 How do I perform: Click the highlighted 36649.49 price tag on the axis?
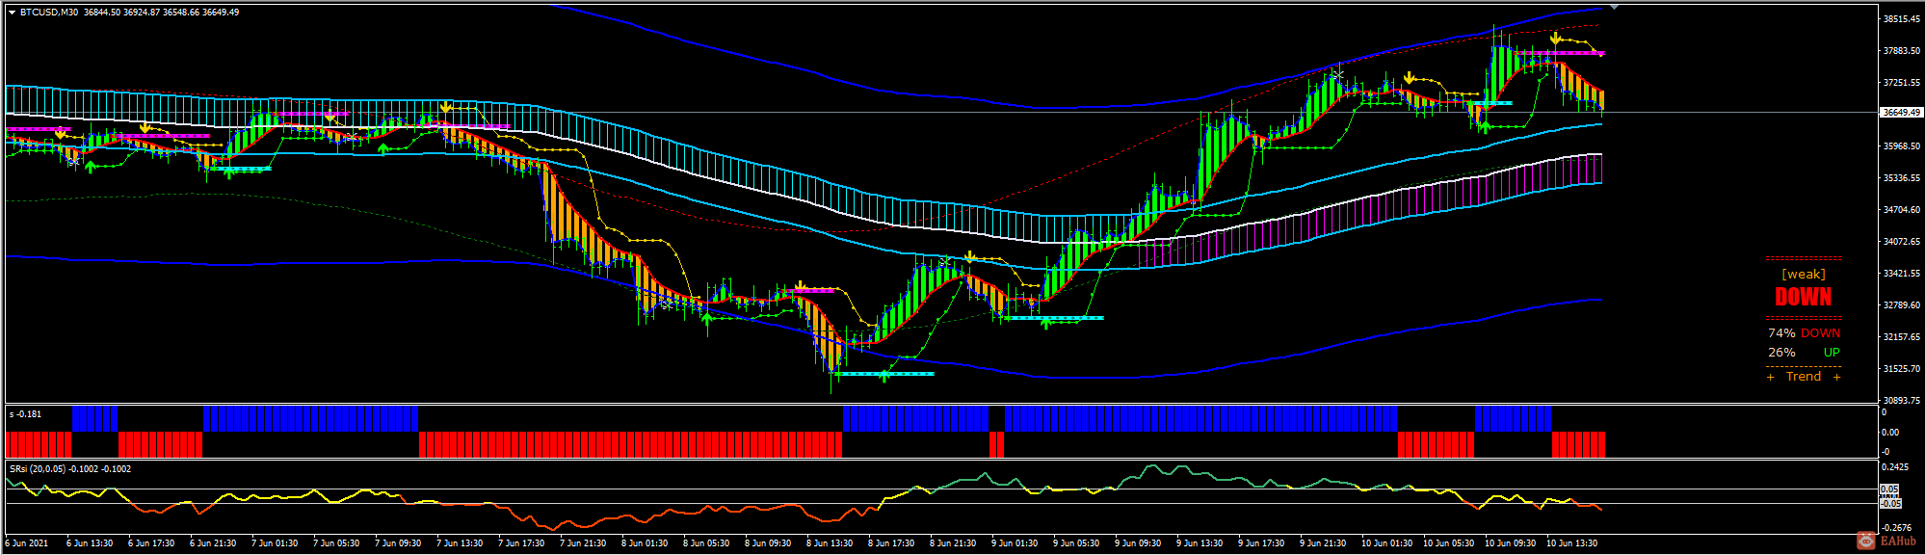point(1901,112)
